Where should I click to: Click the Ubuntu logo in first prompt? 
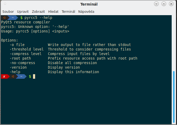[5, 18]
